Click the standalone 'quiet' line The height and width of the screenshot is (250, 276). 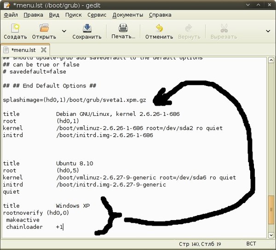point(11,192)
